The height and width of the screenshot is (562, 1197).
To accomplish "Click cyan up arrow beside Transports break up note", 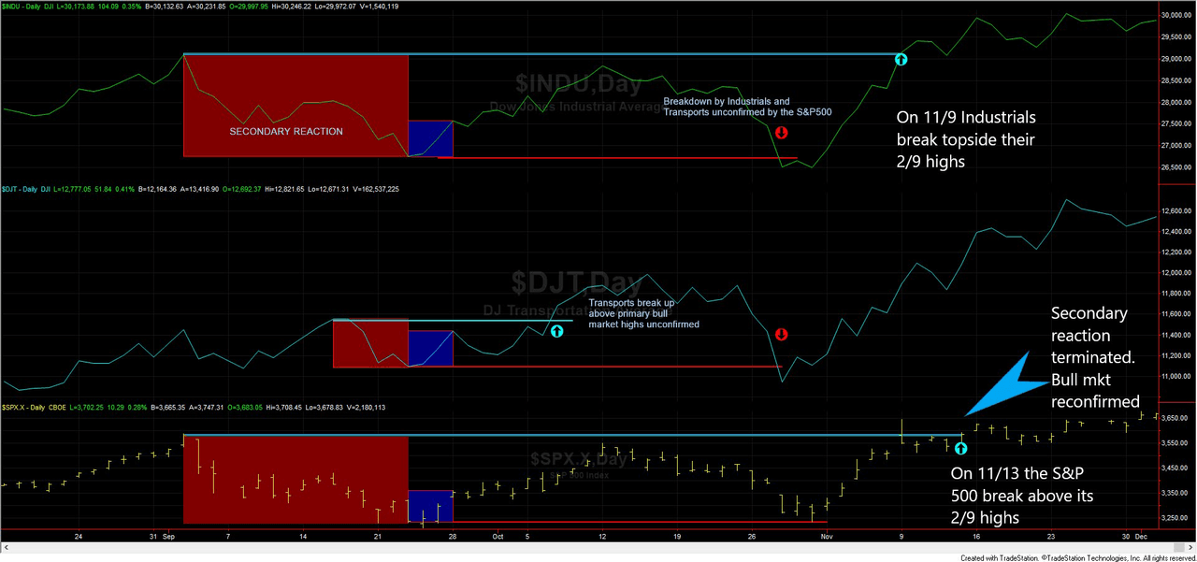I will point(557,330).
